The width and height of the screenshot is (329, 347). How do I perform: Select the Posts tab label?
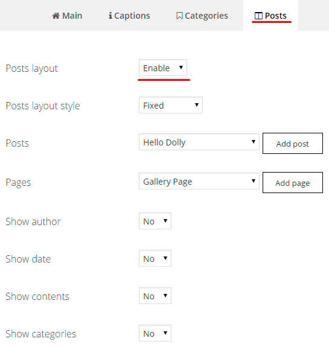(x=276, y=16)
